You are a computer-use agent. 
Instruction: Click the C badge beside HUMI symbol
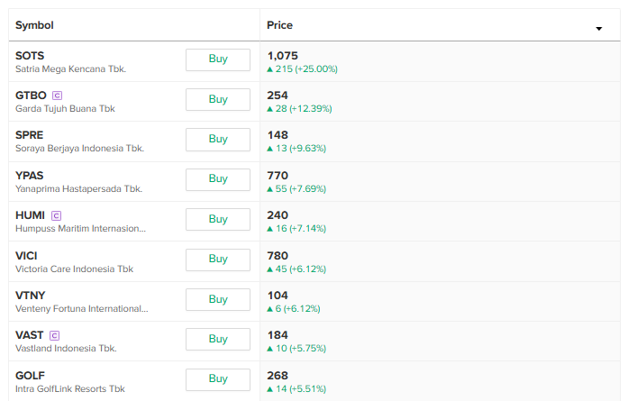[x=57, y=215]
